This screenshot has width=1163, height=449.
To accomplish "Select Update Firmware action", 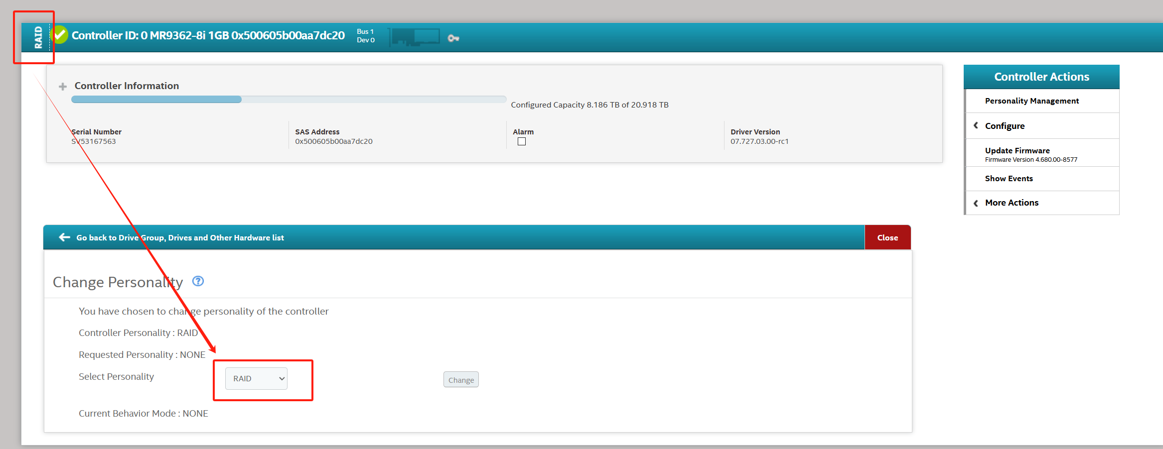I will tap(1017, 151).
